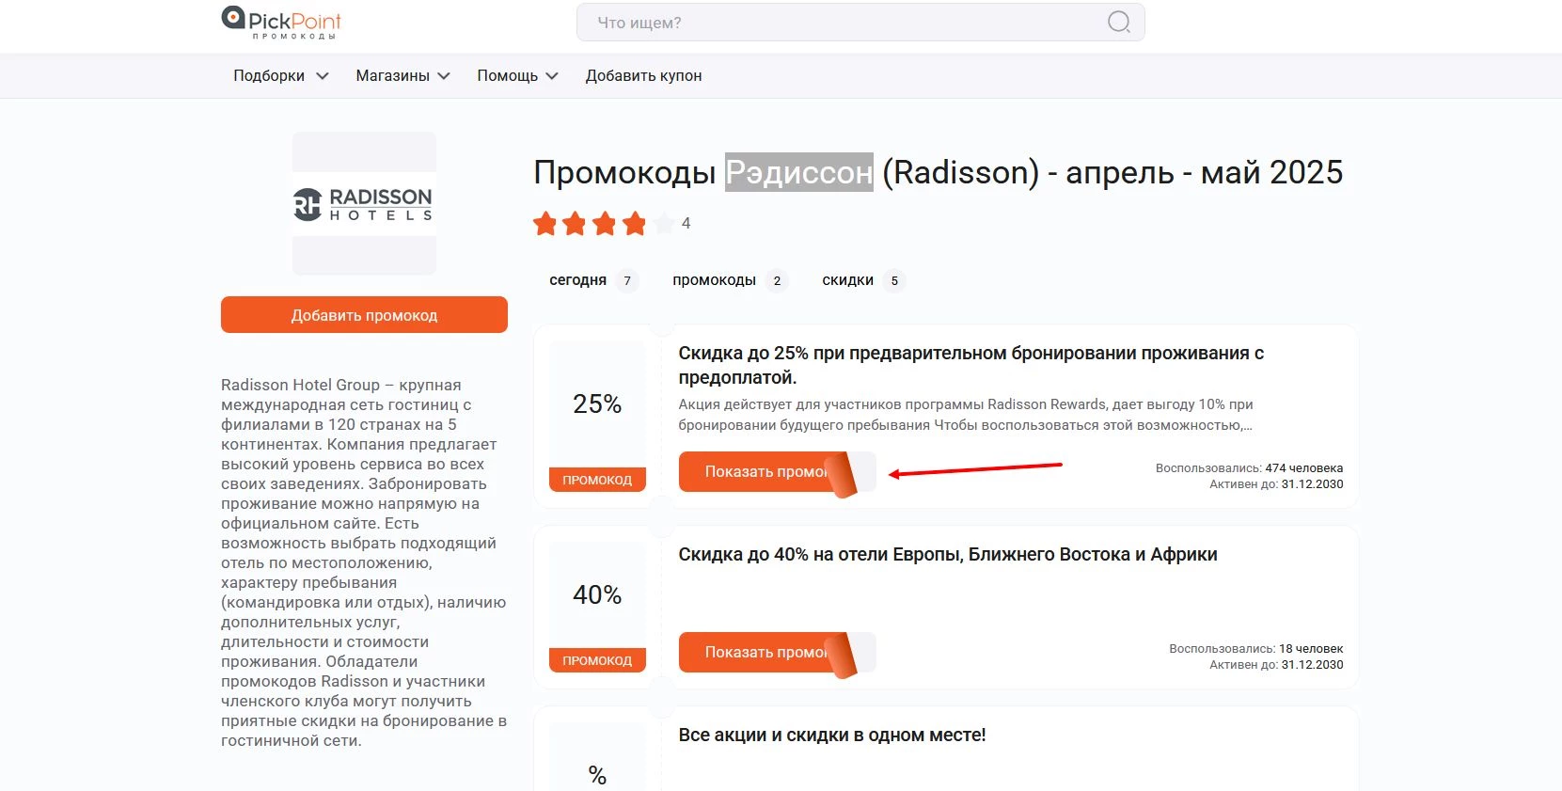Click "Воспользовались: 18 человек" text

click(x=1255, y=649)
